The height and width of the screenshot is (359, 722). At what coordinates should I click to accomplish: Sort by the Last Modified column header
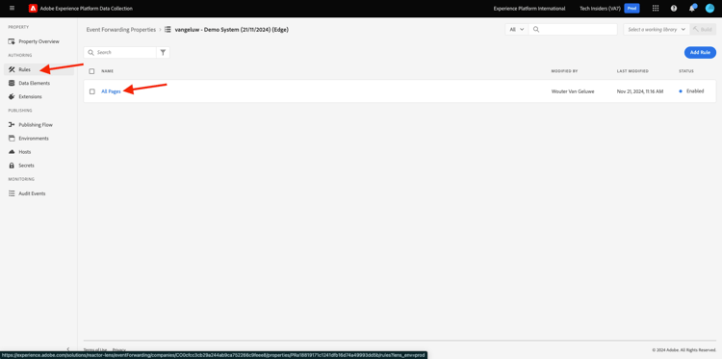pos(632,71)
